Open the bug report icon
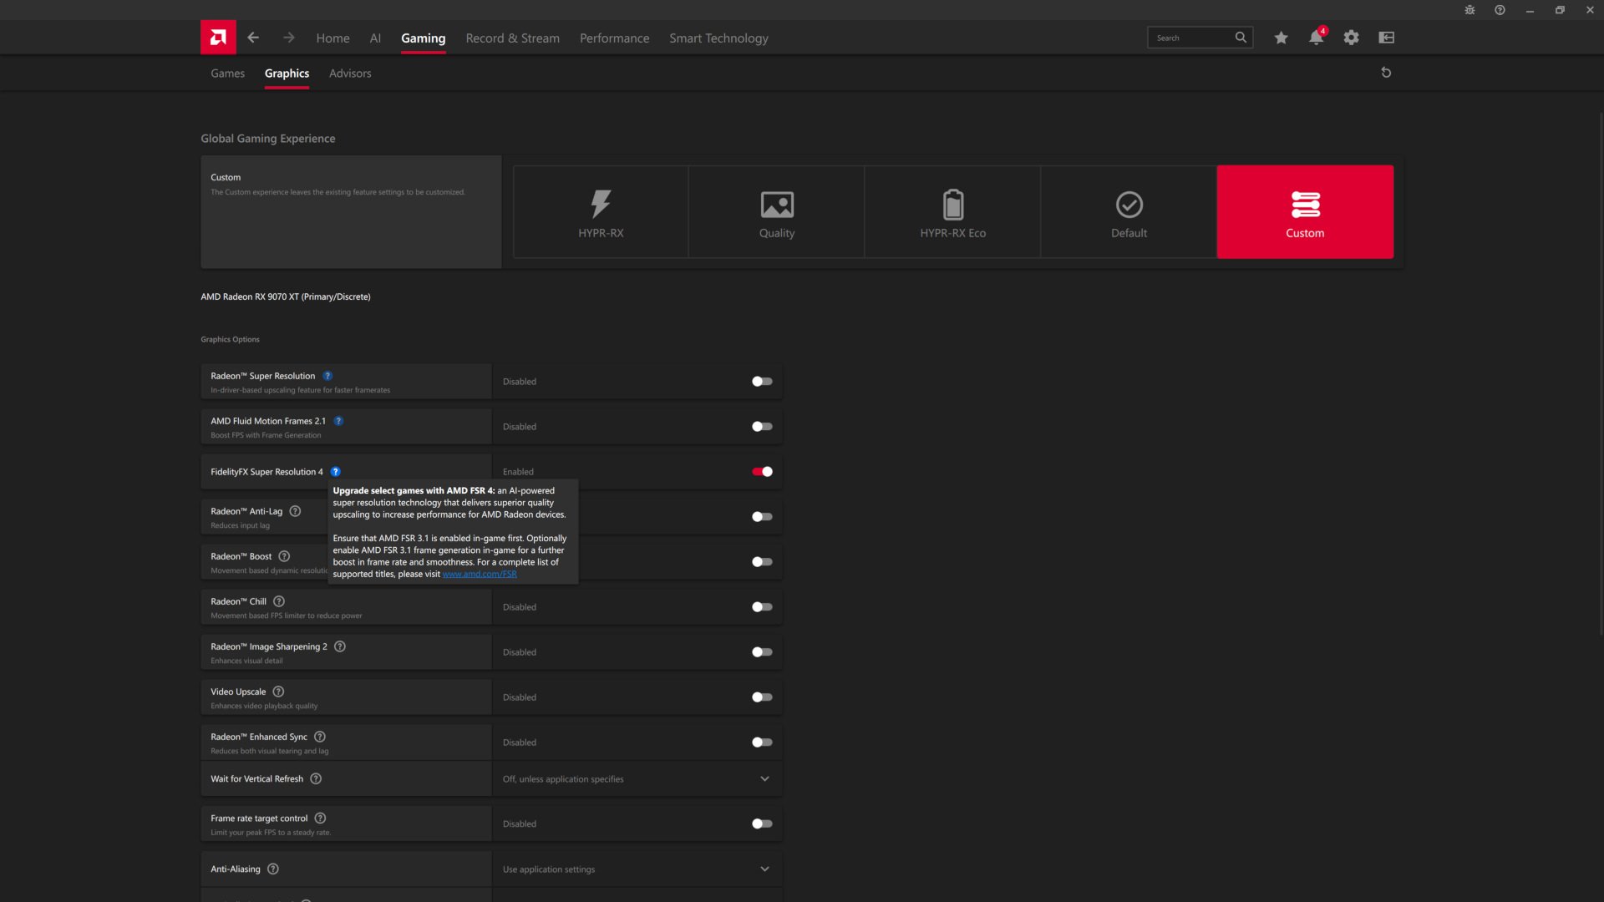This screenshot has width=1604, height=902. click(x=1469, y=10)
